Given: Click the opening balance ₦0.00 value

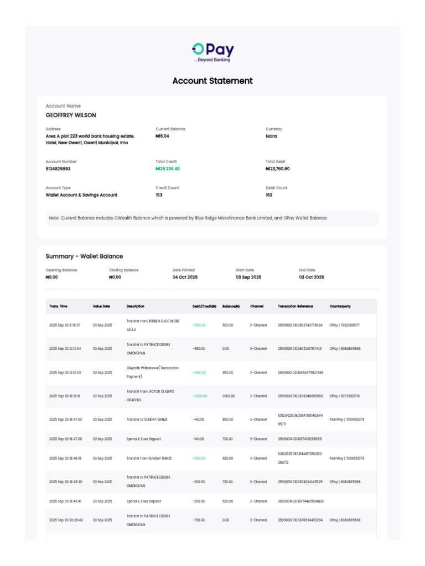Looking at the screenshot, I should 51,277.
